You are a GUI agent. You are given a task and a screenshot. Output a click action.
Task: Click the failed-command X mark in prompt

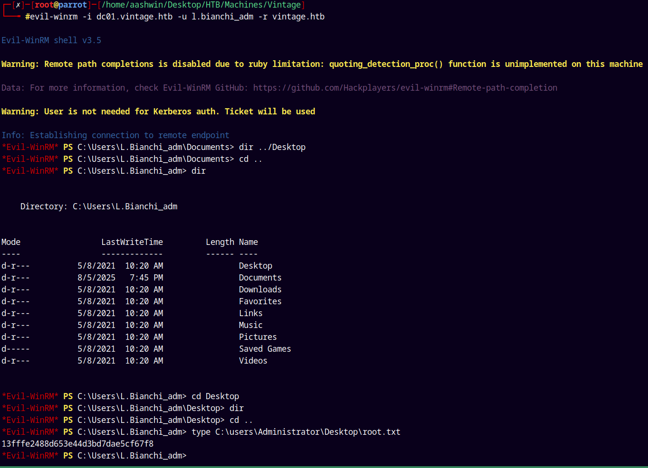click(18, 5)
